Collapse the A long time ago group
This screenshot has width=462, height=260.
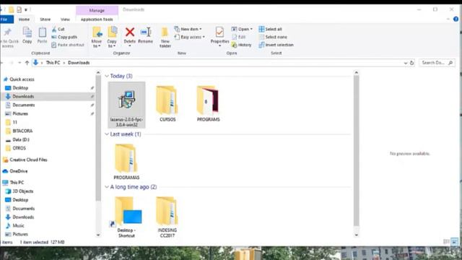click(x=107, y=187)
